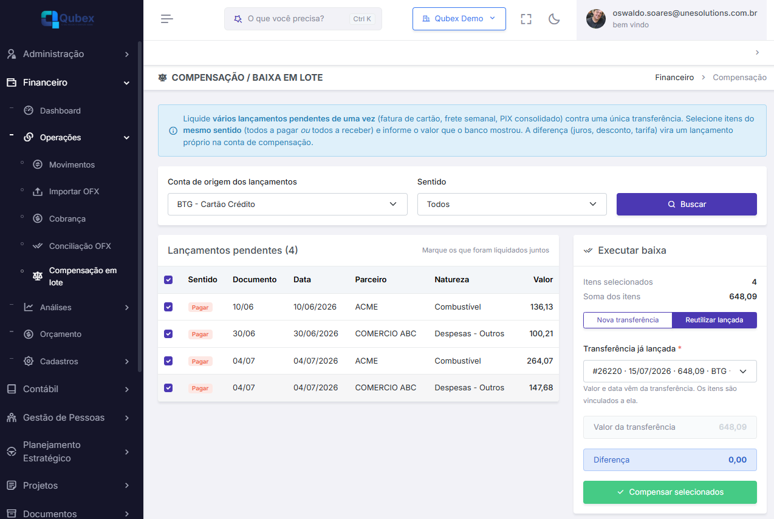Open Transferência já lançada dropdown
The image size is (774, 519).
pyautogui.click(x=670, y=371)
